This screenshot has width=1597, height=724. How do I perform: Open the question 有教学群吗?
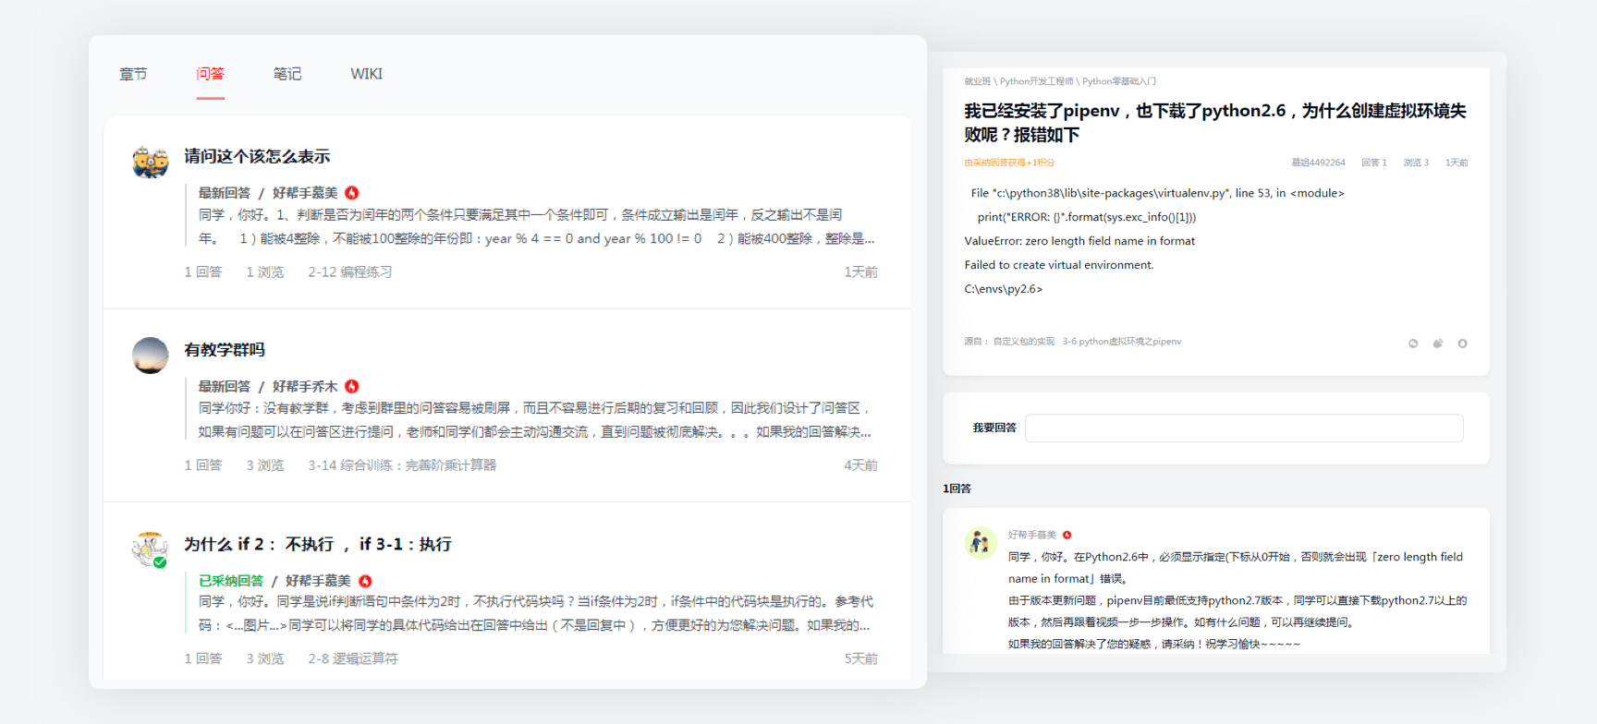coord(225,350)
